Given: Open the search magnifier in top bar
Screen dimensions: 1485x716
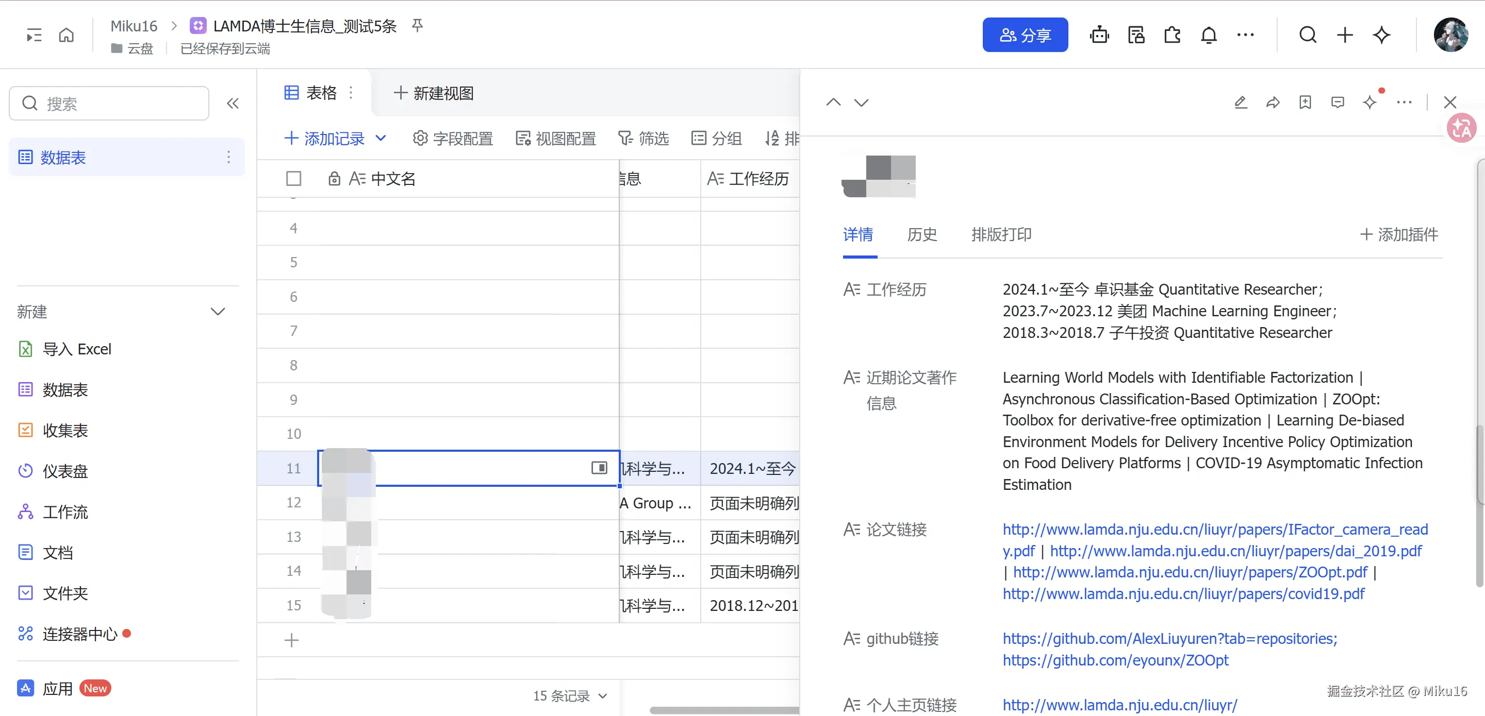Looking at the screenshot, I should pos(1308,35).
